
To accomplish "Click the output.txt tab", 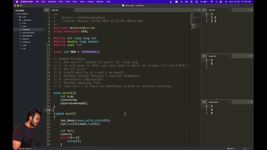I will pos(219,56).
